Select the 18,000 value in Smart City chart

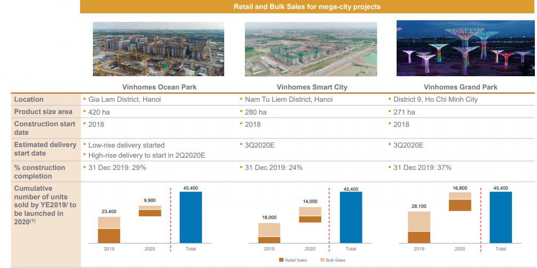[x=269, y=217]
